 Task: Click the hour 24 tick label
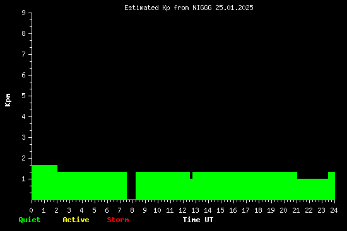(334, 210)
